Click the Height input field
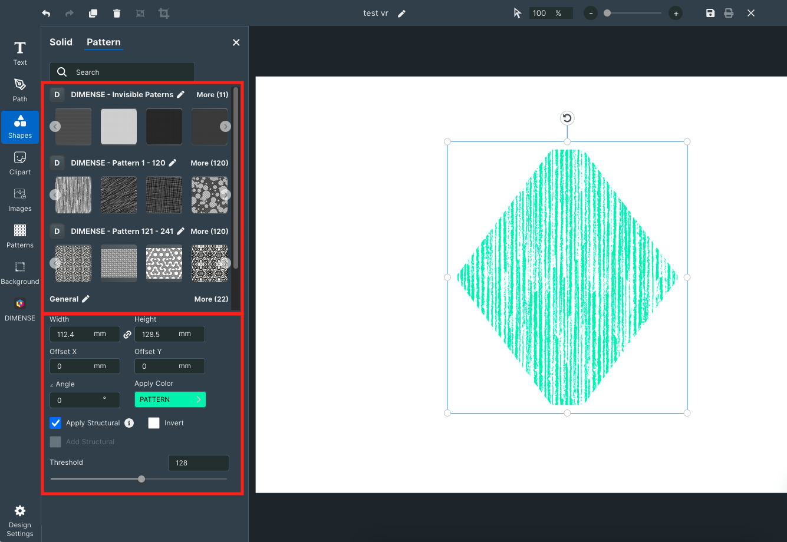The image size is (787, 542). click(170, 334)
